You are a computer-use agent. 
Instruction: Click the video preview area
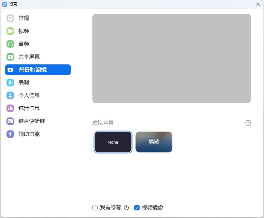(x=171, y=58)
